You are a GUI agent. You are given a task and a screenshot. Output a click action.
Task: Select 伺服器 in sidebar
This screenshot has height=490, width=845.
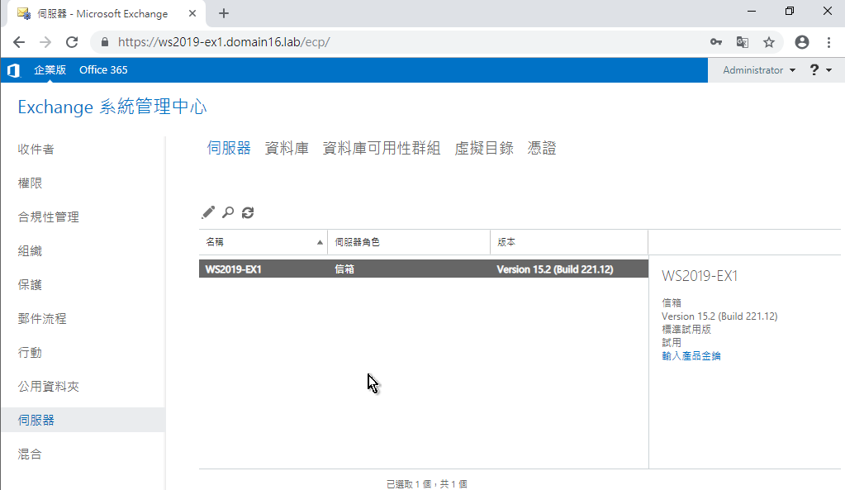83,420
